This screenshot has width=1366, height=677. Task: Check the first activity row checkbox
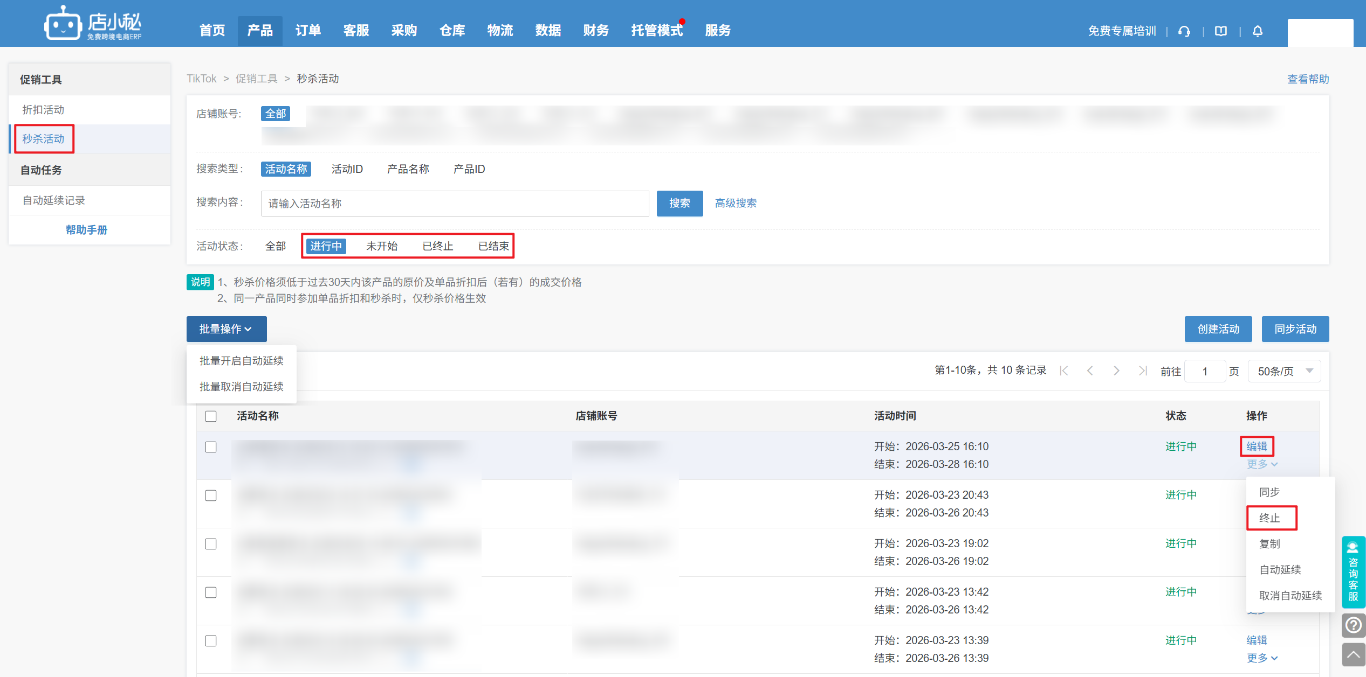(x=211, y=447)
